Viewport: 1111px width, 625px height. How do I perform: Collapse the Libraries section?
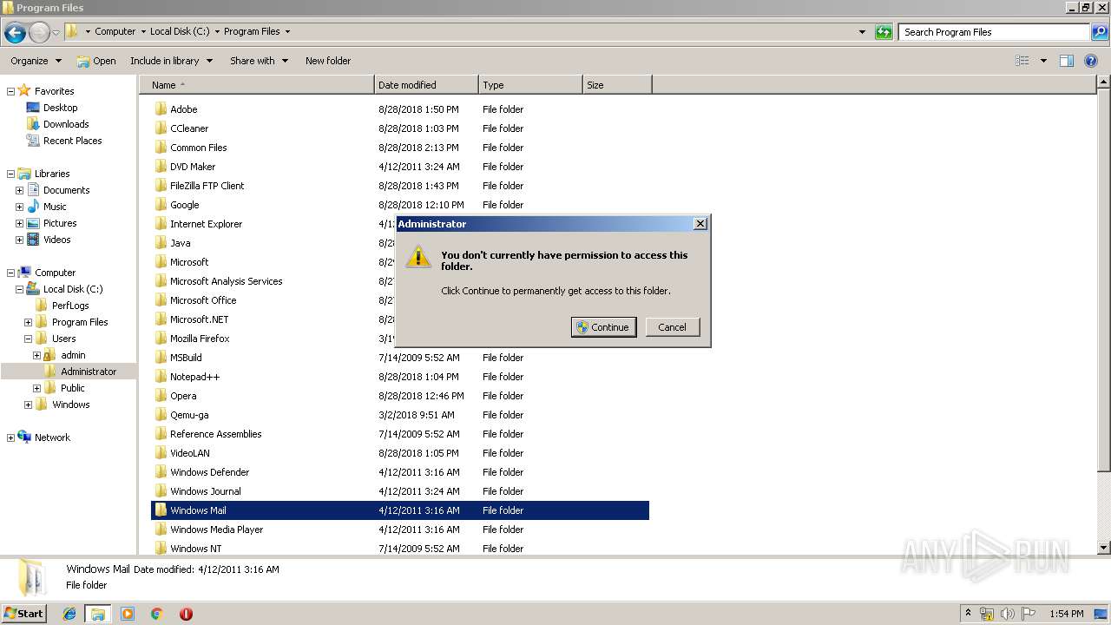click(10, 174)
